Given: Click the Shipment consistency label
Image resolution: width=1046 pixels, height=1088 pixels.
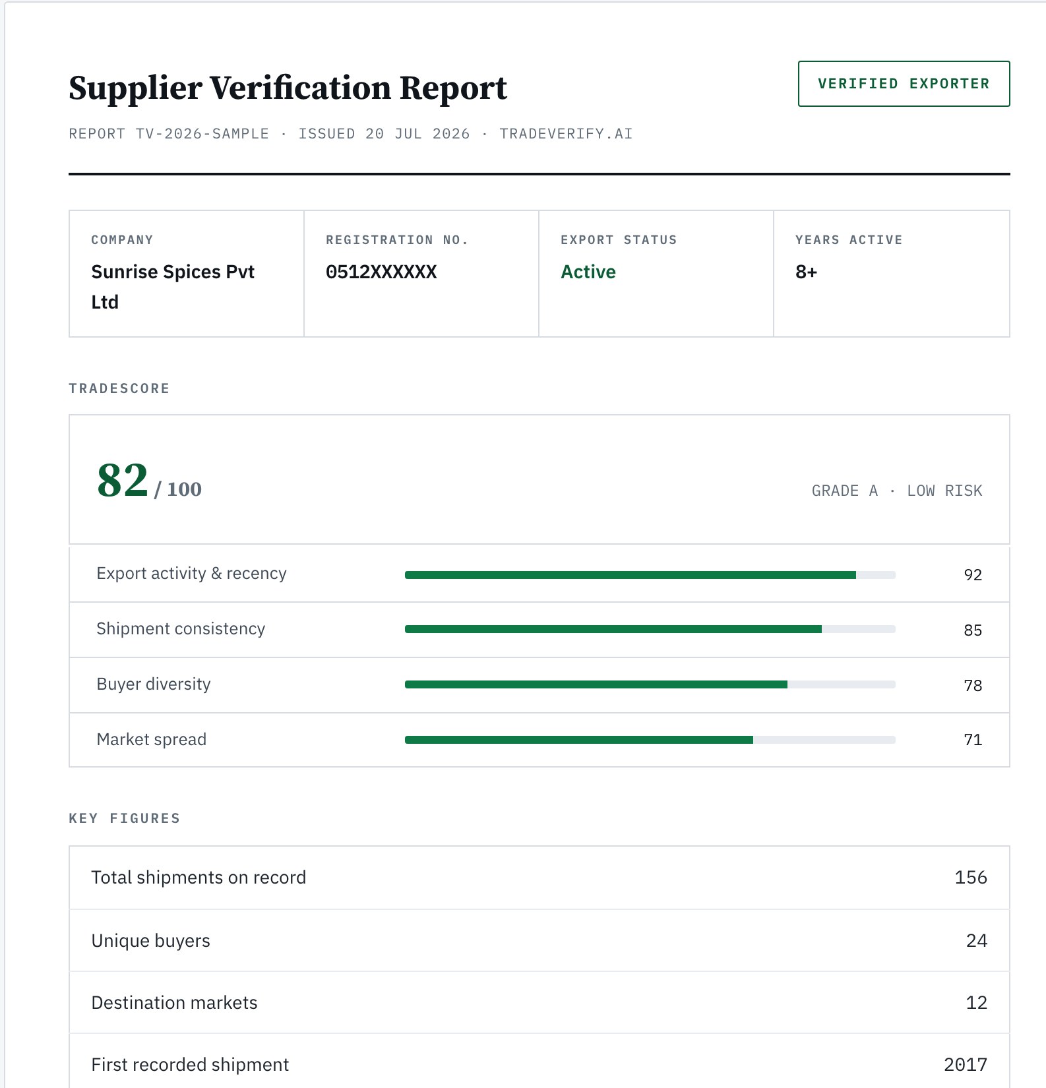Looking at the screenshot, I should 181,629.
